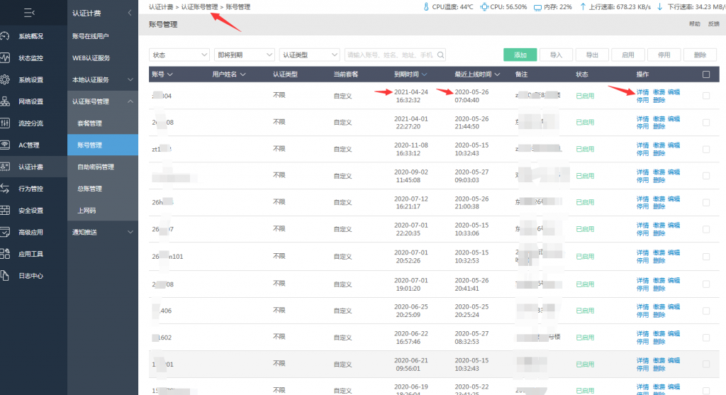Open 行为管控 via its arrows icon
Image resolution: width=726 pixels, height=395 pixels.
(x=5, y=189)
